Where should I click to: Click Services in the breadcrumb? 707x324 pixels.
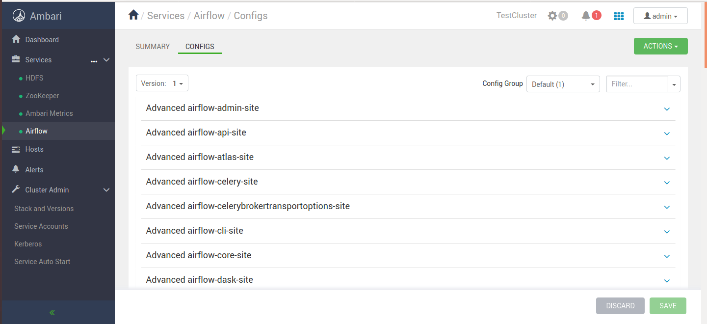click(x=166, y=16)
